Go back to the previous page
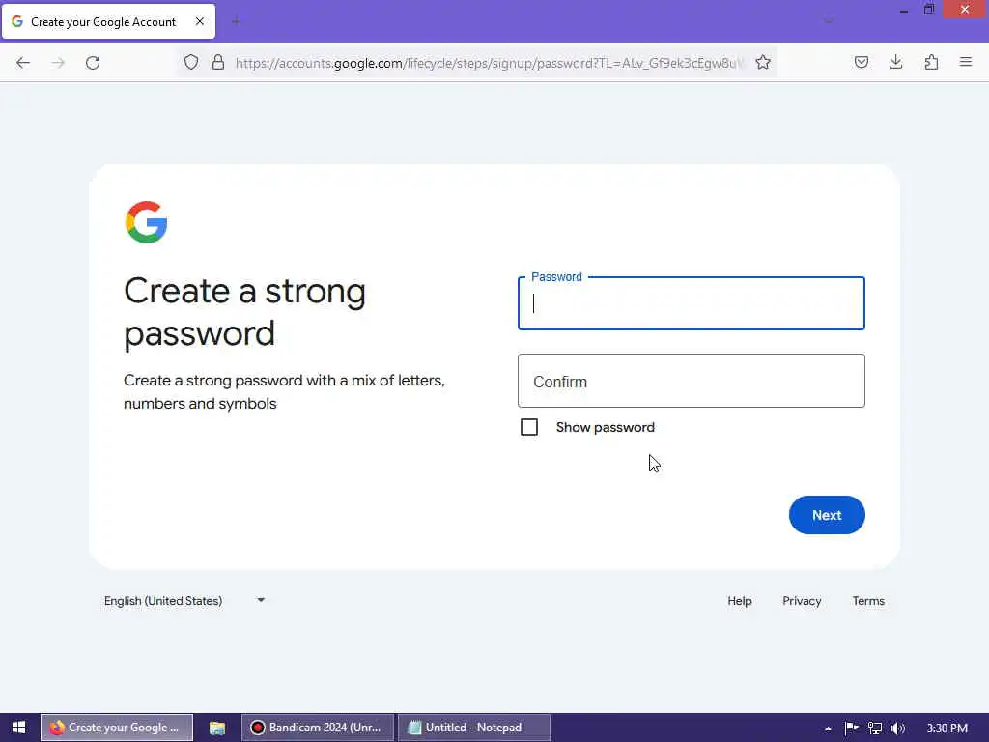The image size is (989, 742). tap(23, 63)
